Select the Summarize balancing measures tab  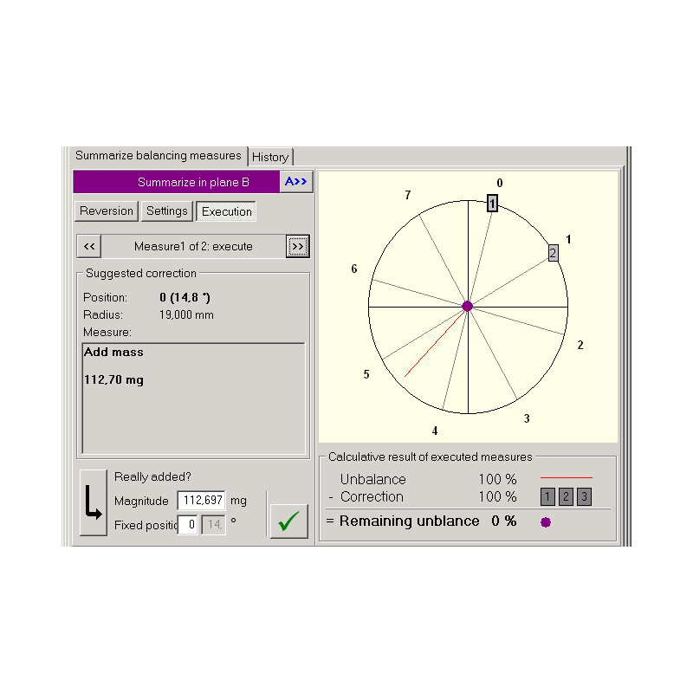tap(159, 156)
